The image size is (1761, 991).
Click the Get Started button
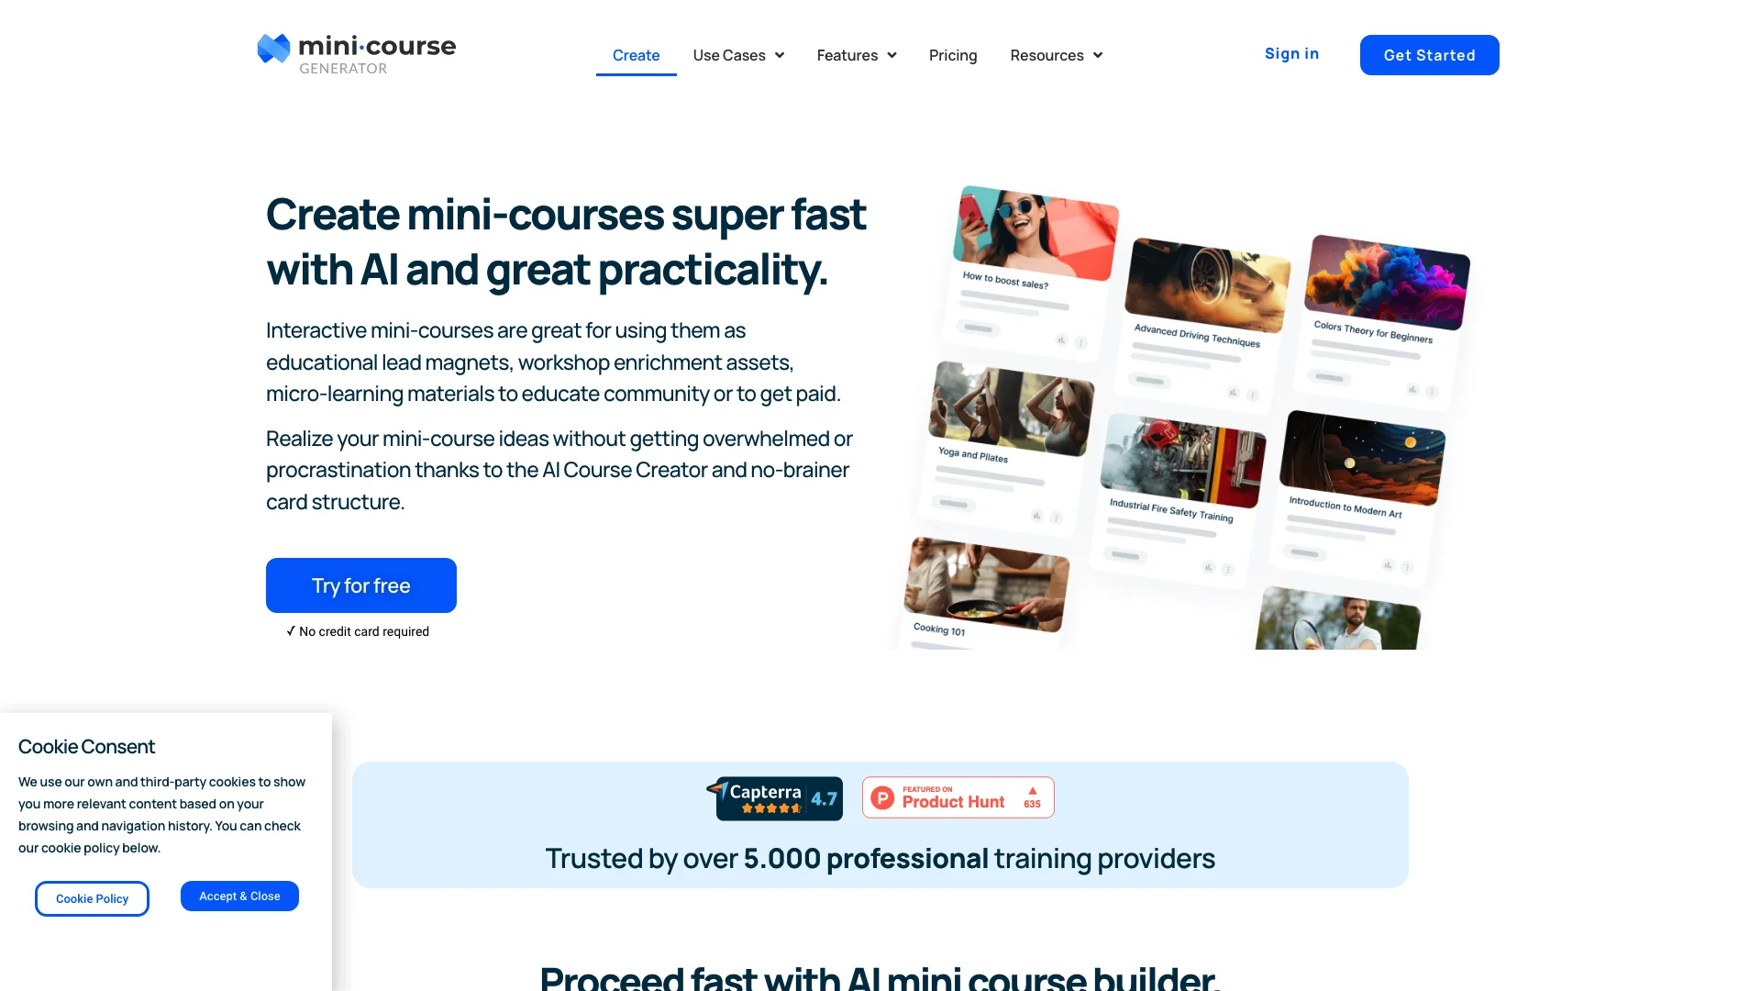point(1428,54)
